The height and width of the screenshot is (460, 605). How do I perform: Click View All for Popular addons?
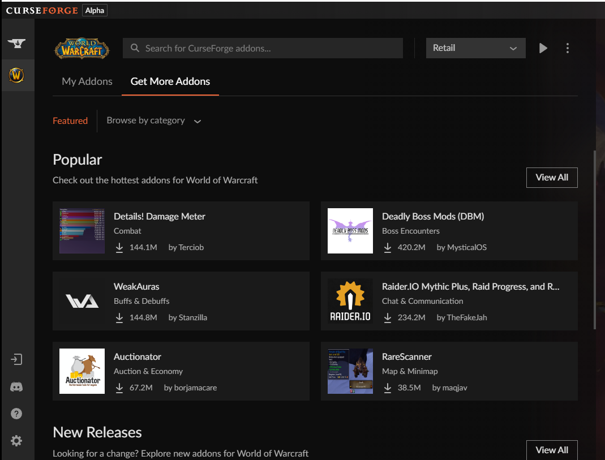click(552, 177)
